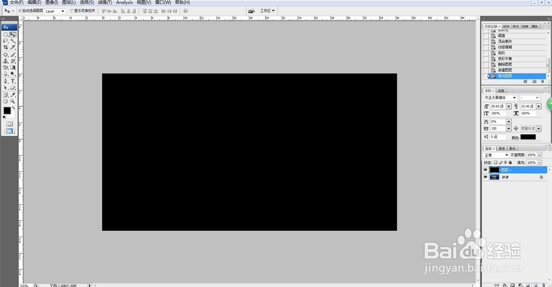Screen dimensions: 552x287
Task: Toggle lock position icon
Action: 505,162
